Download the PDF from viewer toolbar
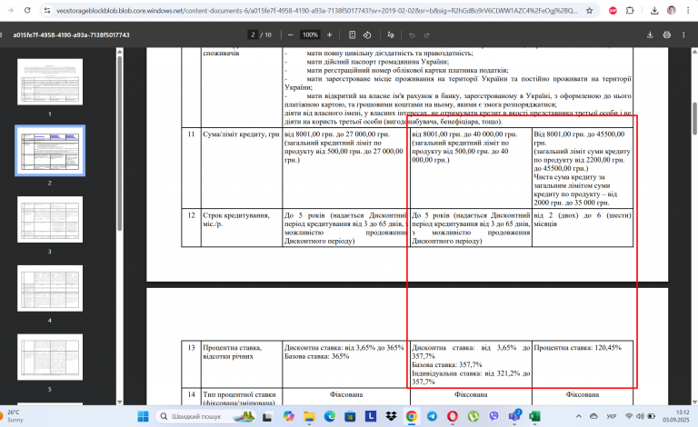The width and height of the screenshot is (698, 427). point(650,35)
